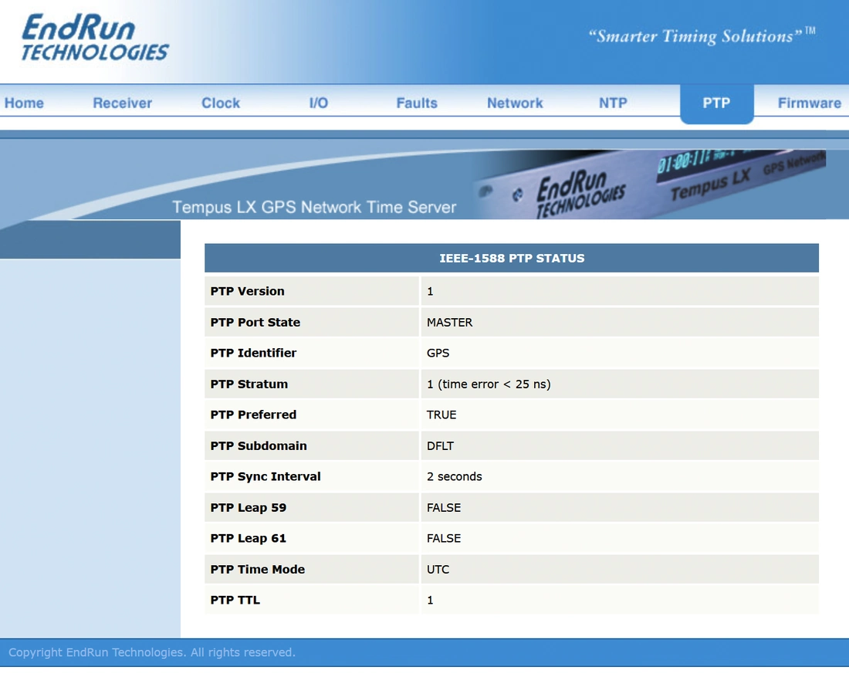This screenshot has width=849, height=677.
Task: Open the I/O tab
Action: tap(318, 103)
